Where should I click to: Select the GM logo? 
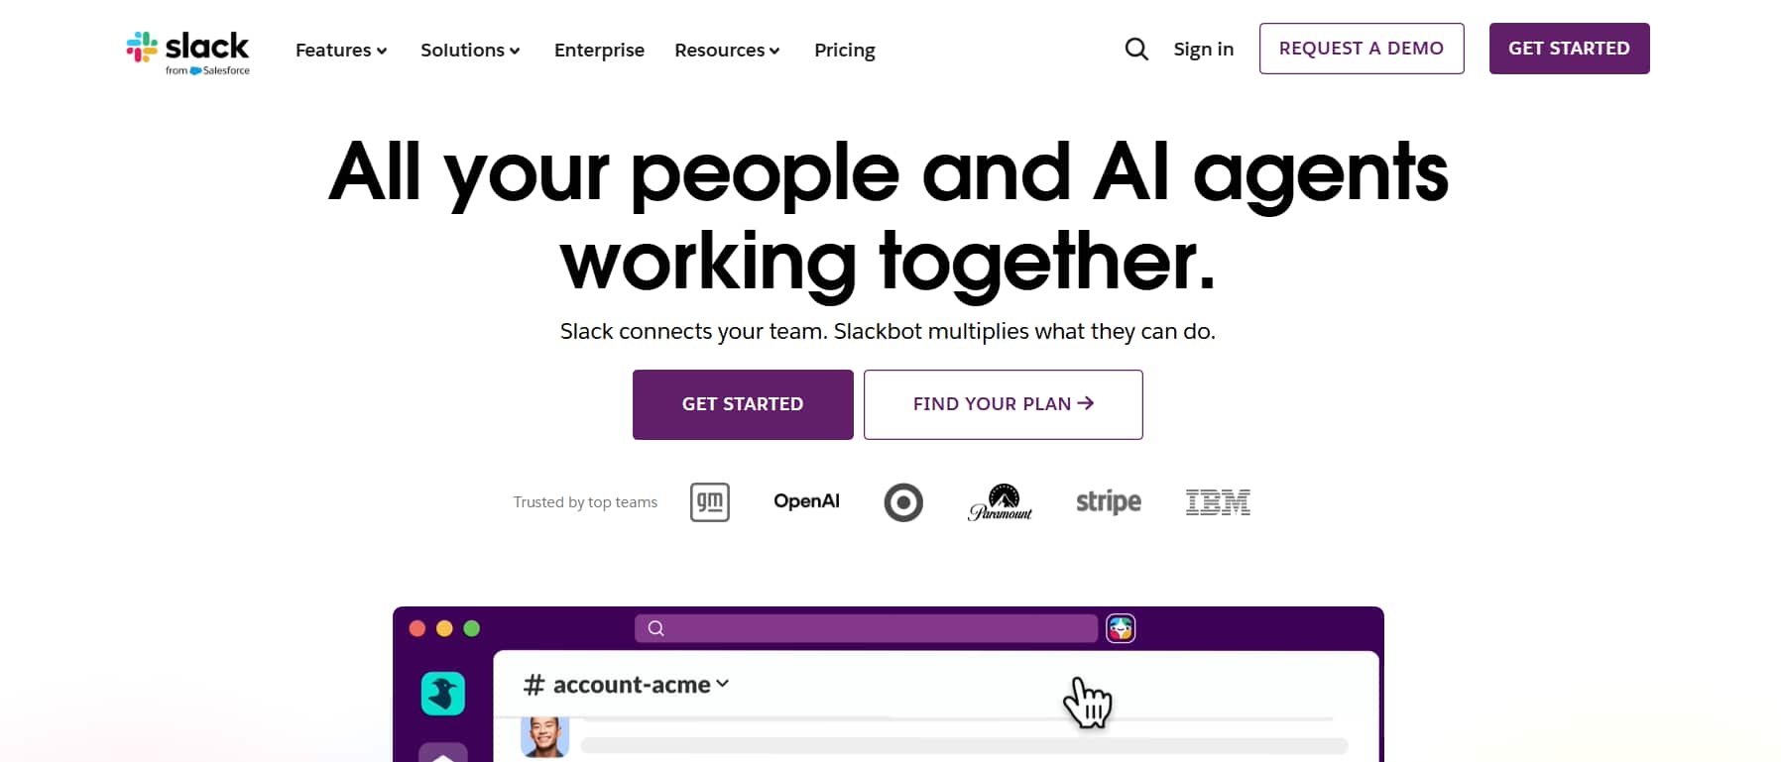pos(708,501)
